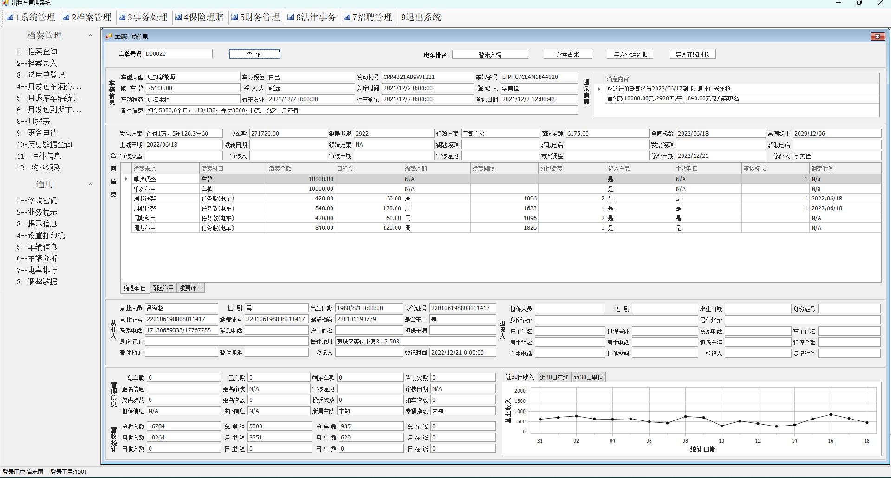
Task: Open 1--修改密码 under 通用
Action: pyautogui.click(x=37, y=200)
